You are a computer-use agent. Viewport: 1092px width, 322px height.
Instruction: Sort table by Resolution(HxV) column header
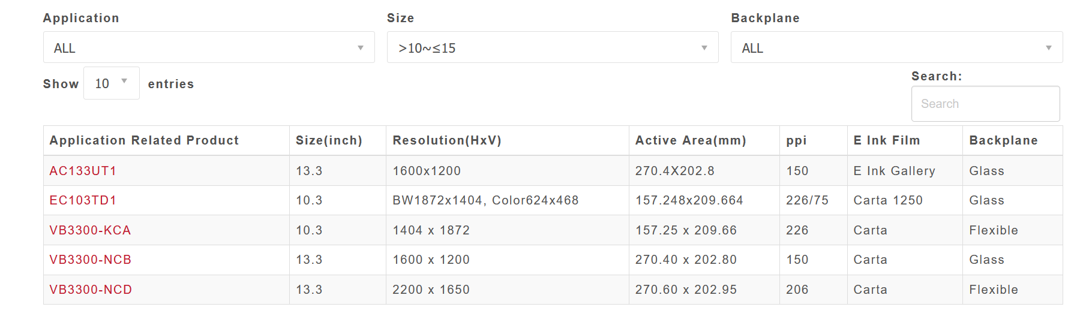pos(447,140)
